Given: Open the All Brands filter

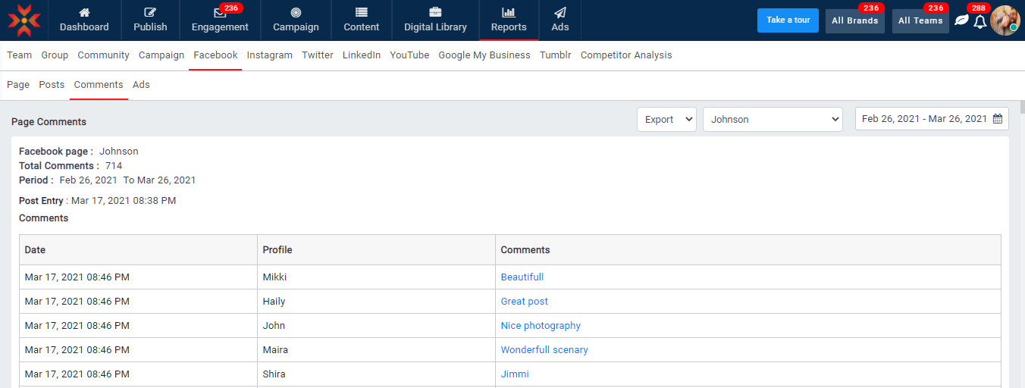Looking at the screenshot, I should pyautogui.click(x=854, y=20).
